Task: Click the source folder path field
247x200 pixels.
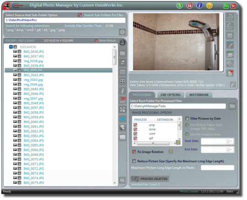Action: tap(65, 20)
